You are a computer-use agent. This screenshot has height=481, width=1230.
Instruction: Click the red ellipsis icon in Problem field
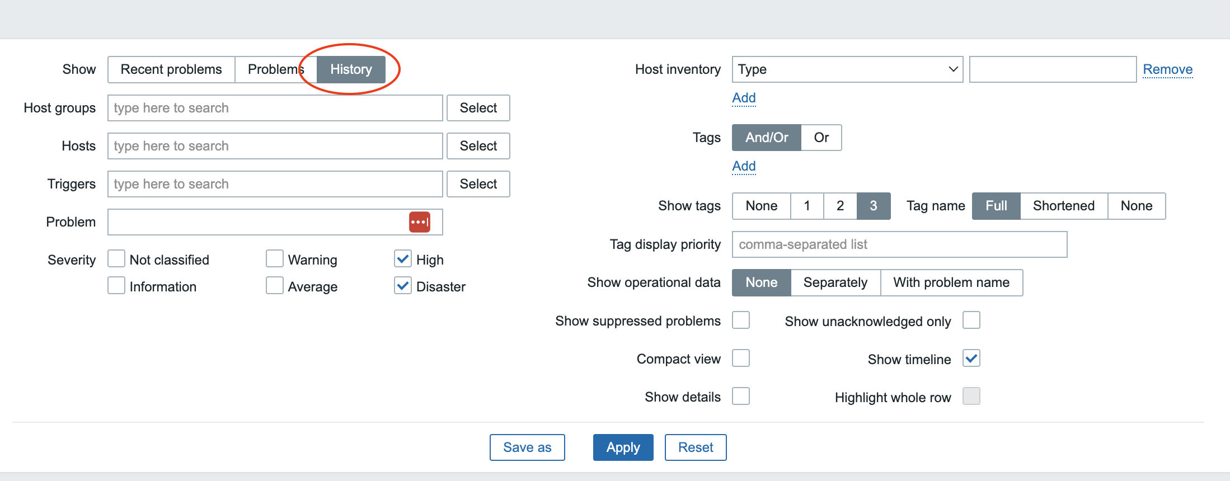[420, 222]
